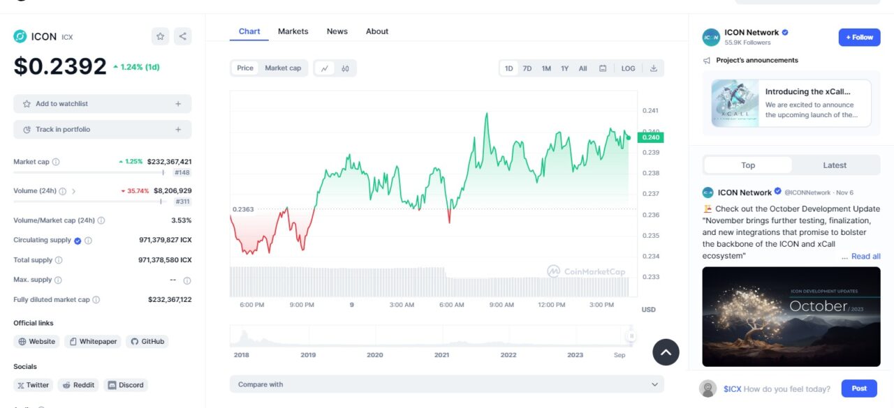The height and width of the screenshot is (408, 894).
Task: Click the Max. supply info icon
Action: coord(58,280)
